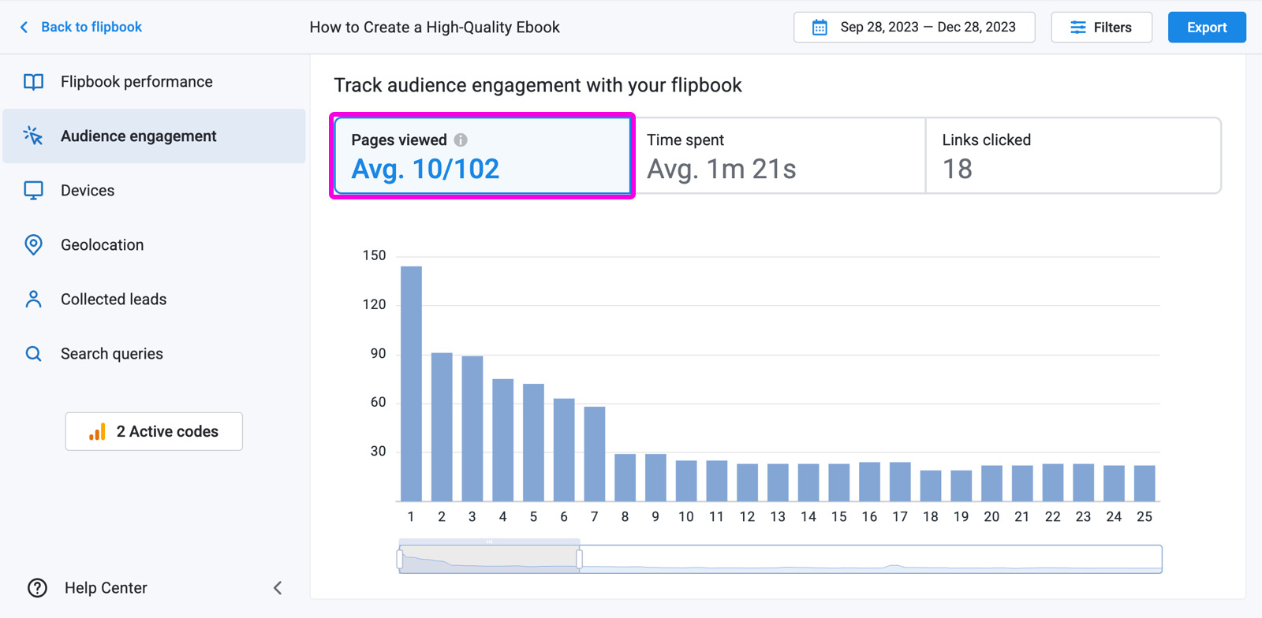The image size is (1262, 618).
Task: Click the x-axis label '24'
Action: 1114,517
